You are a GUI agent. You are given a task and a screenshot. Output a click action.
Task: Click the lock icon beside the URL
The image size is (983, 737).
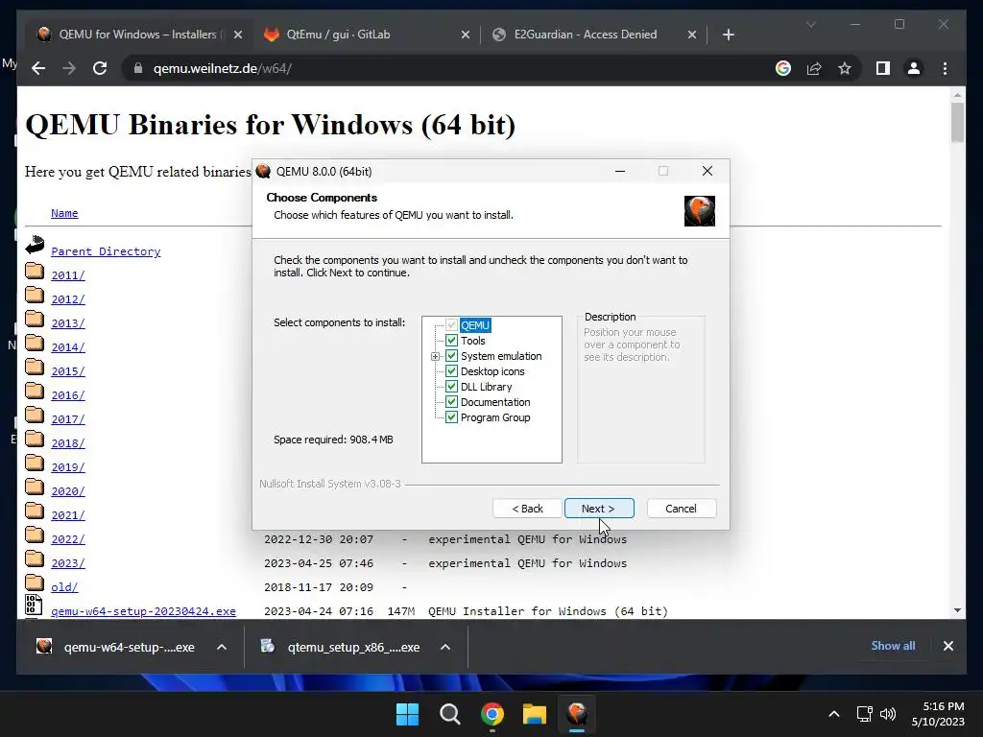click(138, 68)
